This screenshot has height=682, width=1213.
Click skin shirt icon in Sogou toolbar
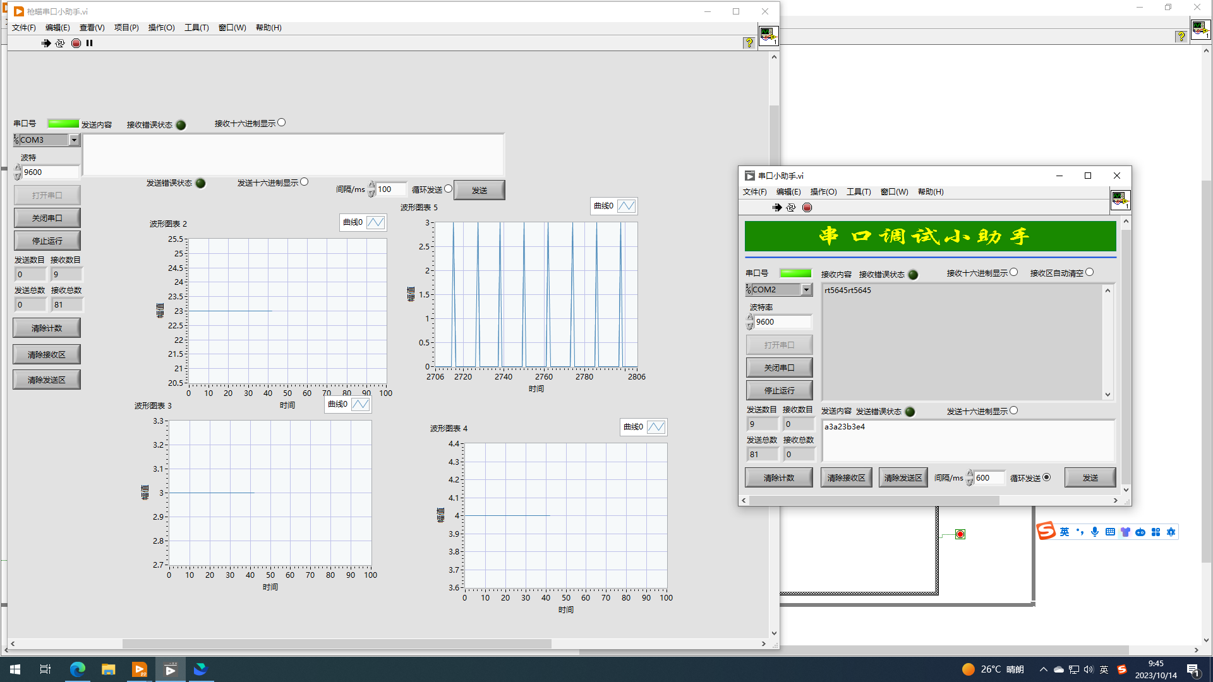[1125, 532]
